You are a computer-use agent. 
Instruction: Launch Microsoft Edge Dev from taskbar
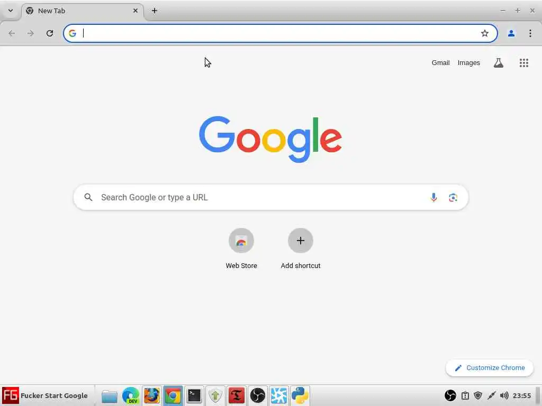[x=131, y=395]
